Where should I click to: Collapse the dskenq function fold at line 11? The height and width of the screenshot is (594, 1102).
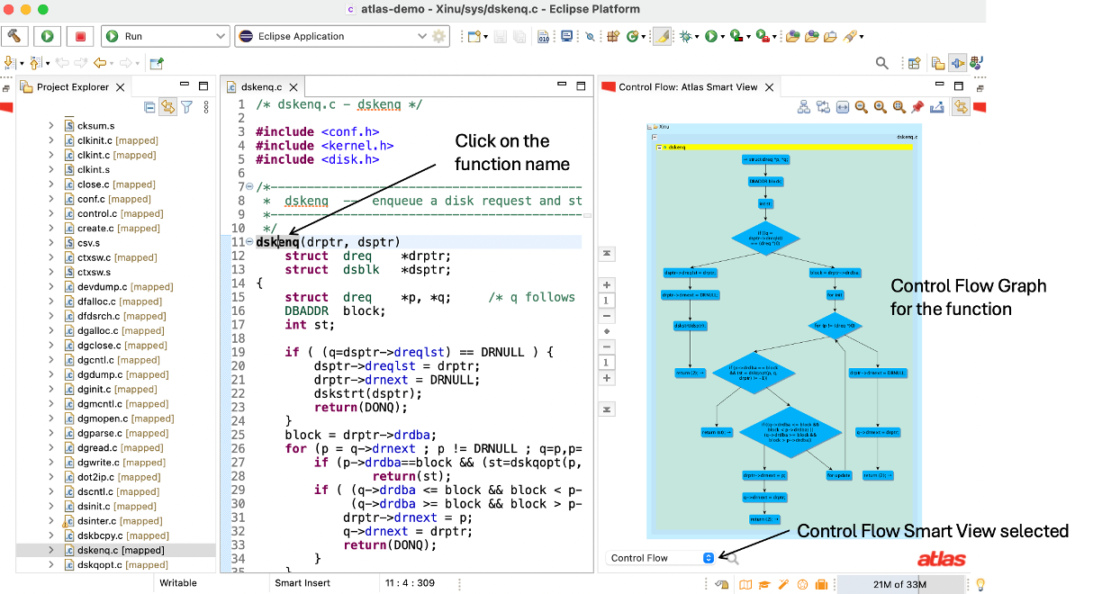(249, 241)
